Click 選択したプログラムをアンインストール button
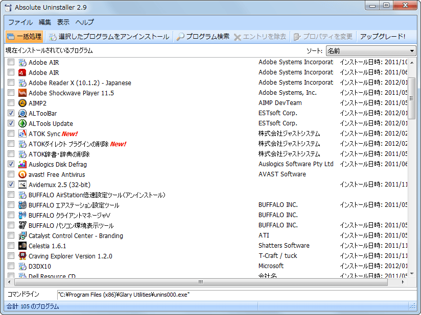Image resolution: width=421 pixels, height=315 pixels. point(109,37)
